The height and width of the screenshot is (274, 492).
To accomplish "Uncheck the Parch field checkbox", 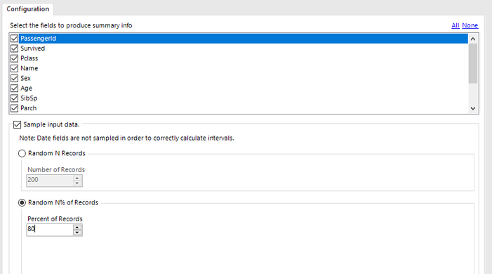I will tap(14, 108).
